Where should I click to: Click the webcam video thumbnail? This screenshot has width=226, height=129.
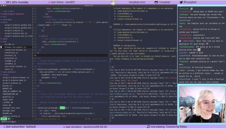pyautogui.click(x=202, y=104)
